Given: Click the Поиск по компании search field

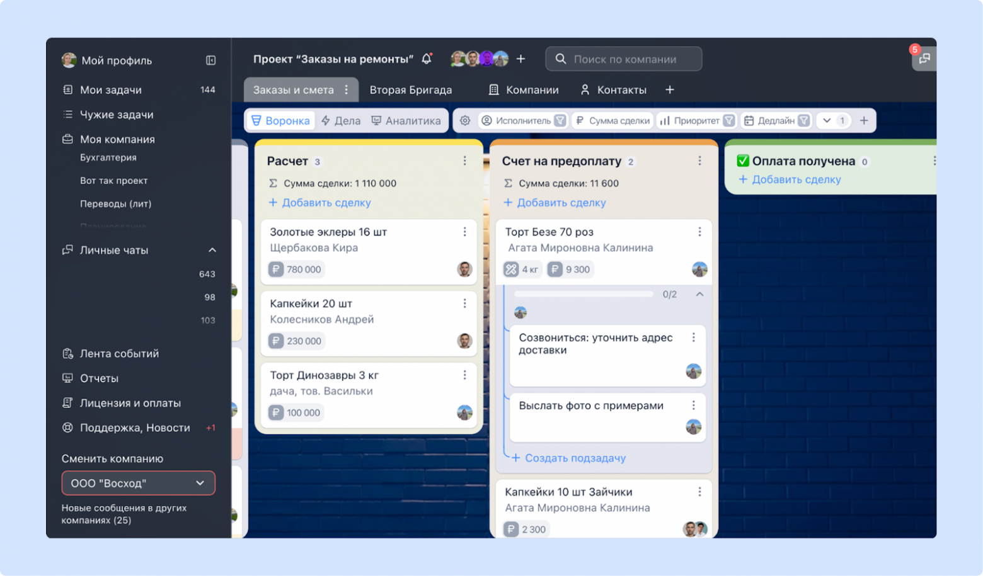Looking at the screenshot, I should (x=624, y=59).
